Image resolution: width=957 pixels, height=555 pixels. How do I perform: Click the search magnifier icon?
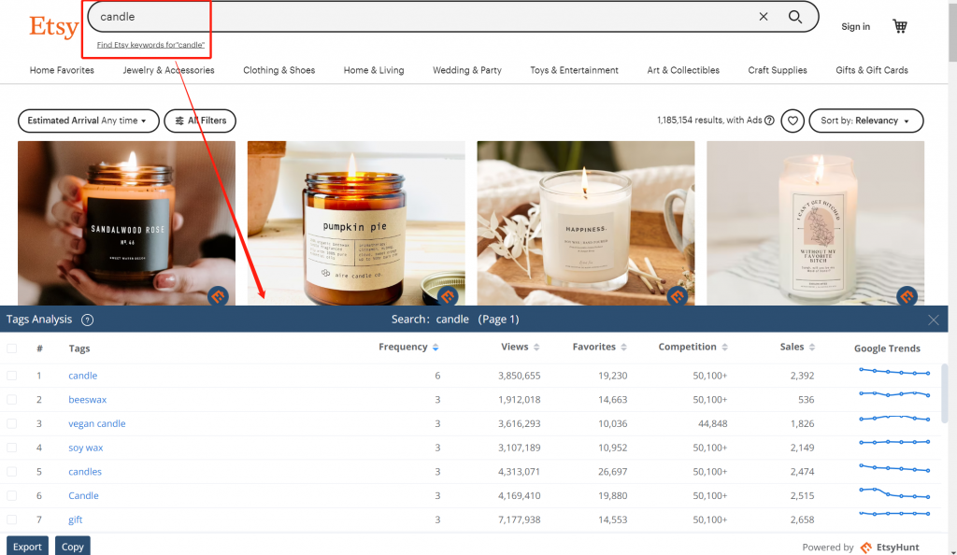click(x=795, y=17)
